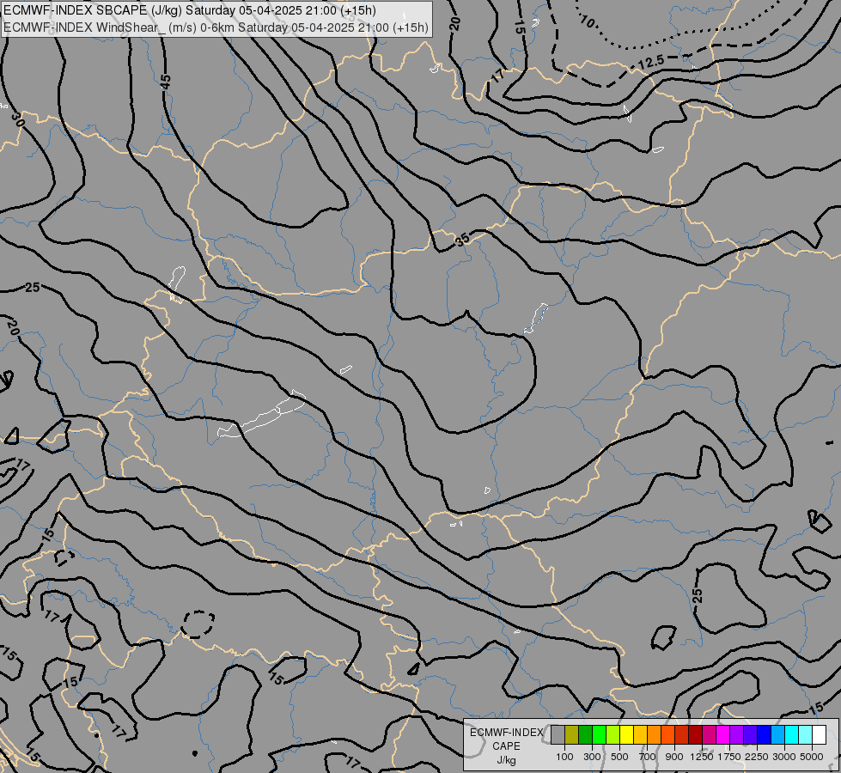Click the legend label CAPE
Screen dimensions: 841x773
coord(506,746)
